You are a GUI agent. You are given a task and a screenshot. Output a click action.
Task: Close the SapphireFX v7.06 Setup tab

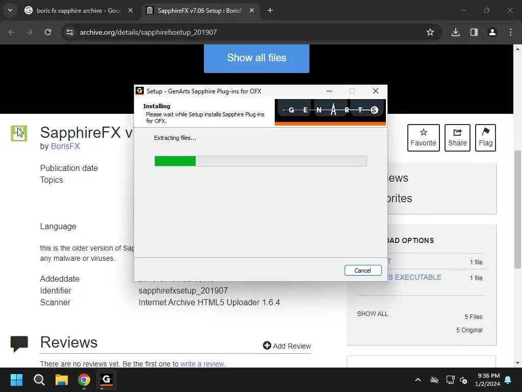point(252,11)
